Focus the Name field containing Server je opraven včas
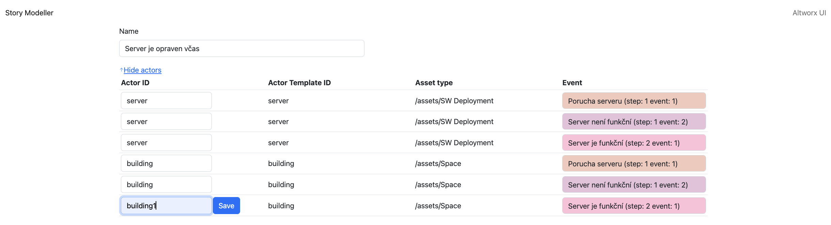831x225 pixels. tap(241, 48)
